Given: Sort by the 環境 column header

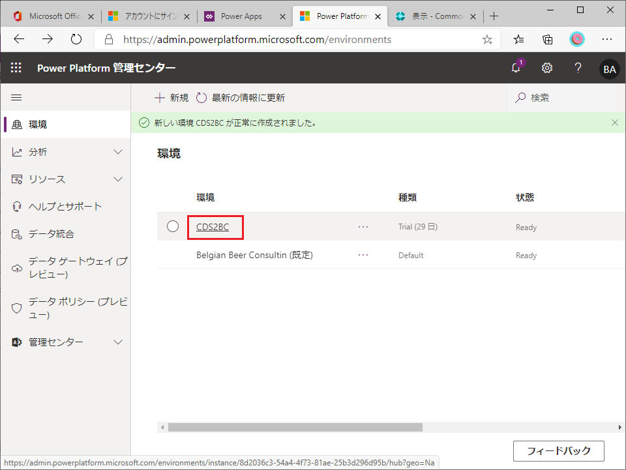Looking at the screenshot, I should pos(205,197).
